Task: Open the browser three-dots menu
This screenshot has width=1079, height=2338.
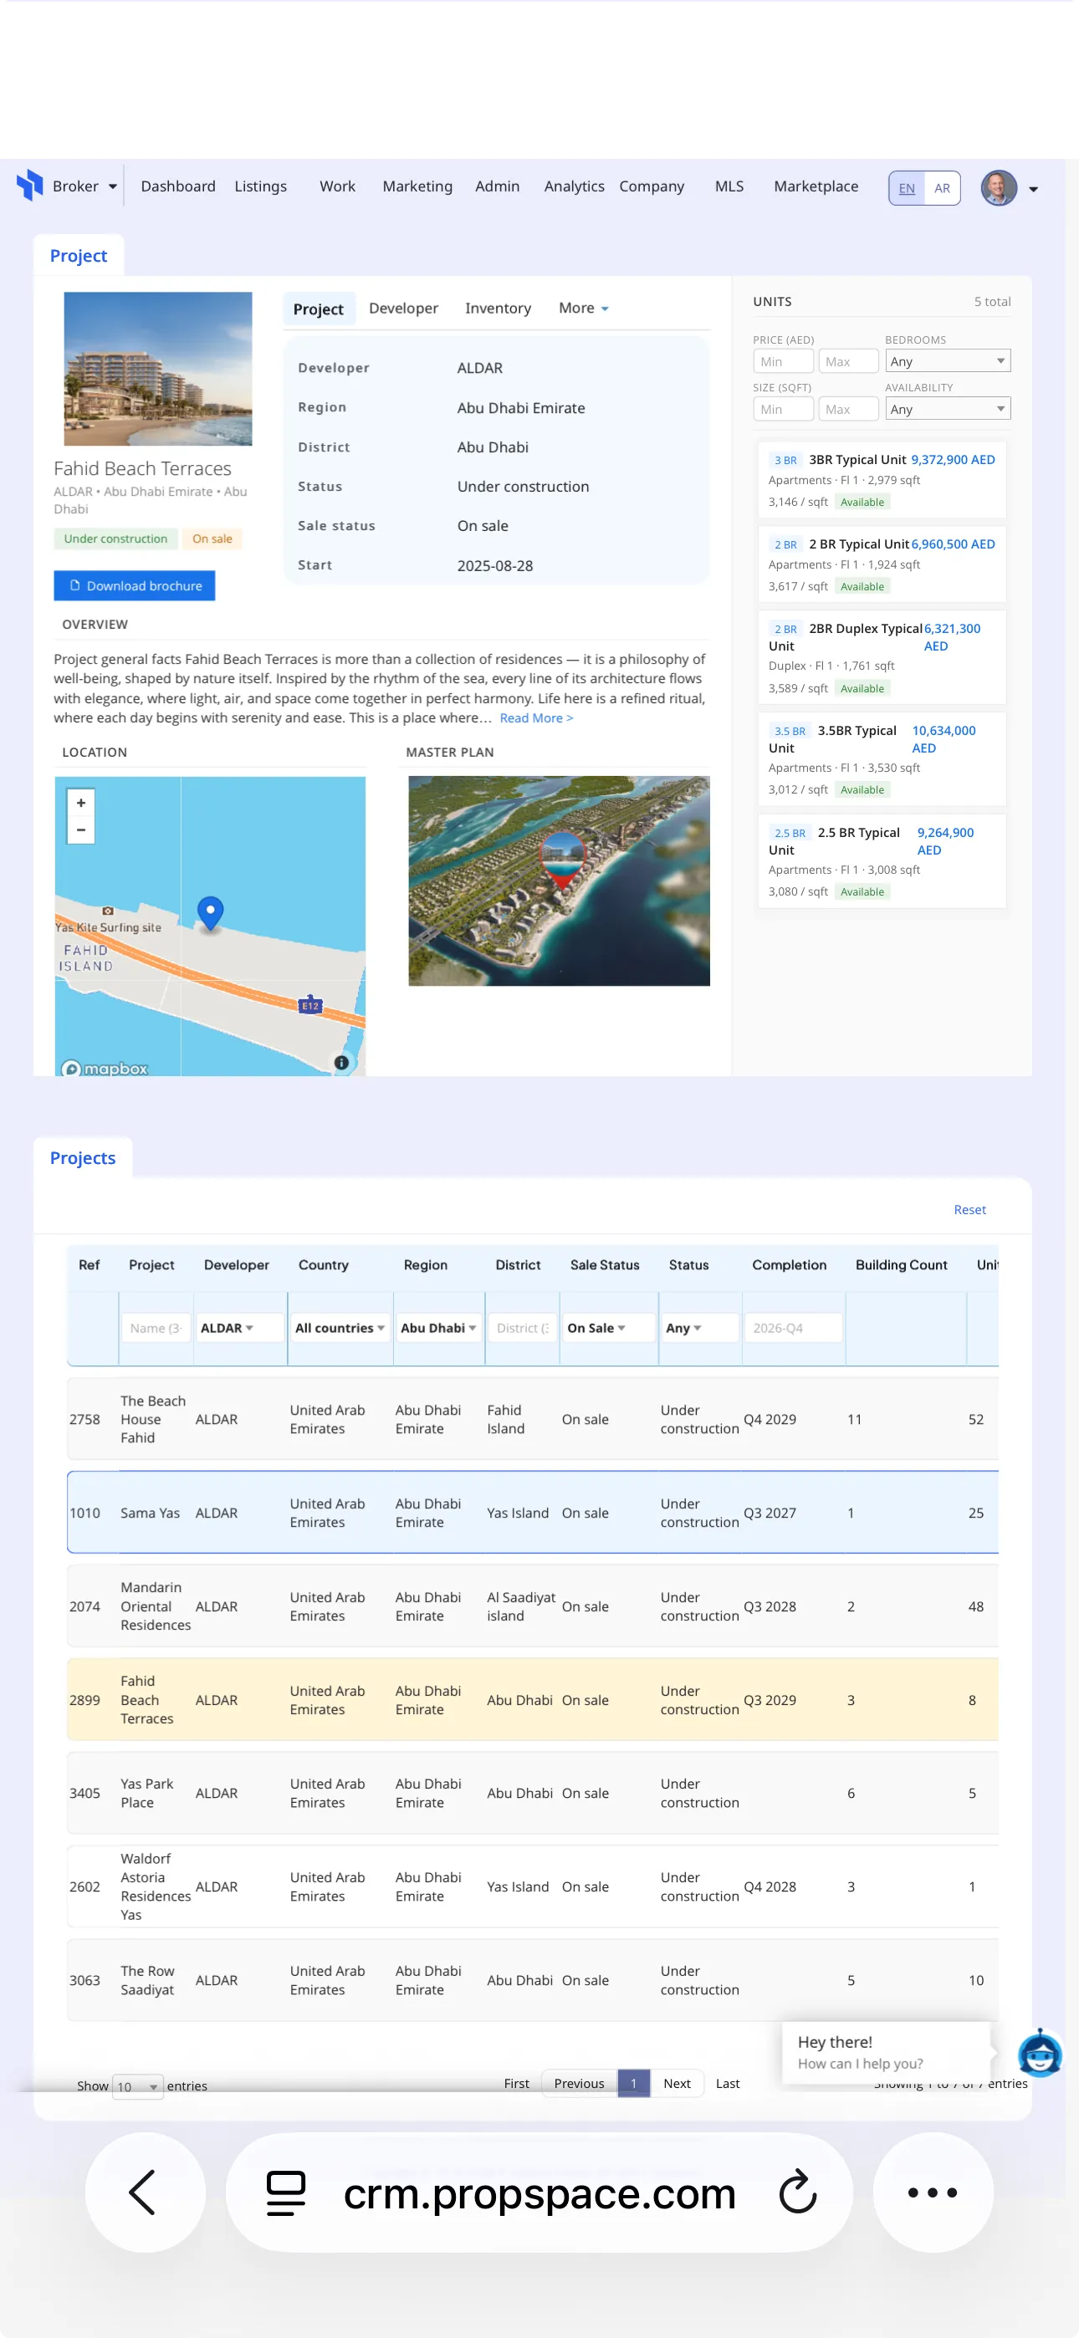Action: (x=932, y=2192)
